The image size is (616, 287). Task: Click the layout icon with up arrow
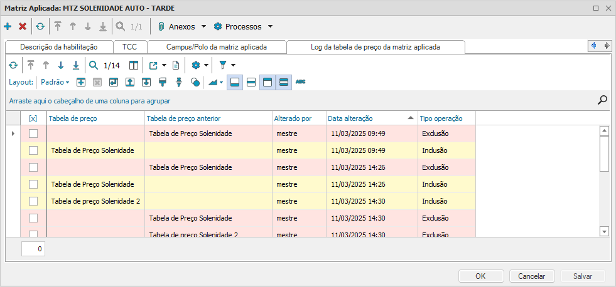[130, 82]
